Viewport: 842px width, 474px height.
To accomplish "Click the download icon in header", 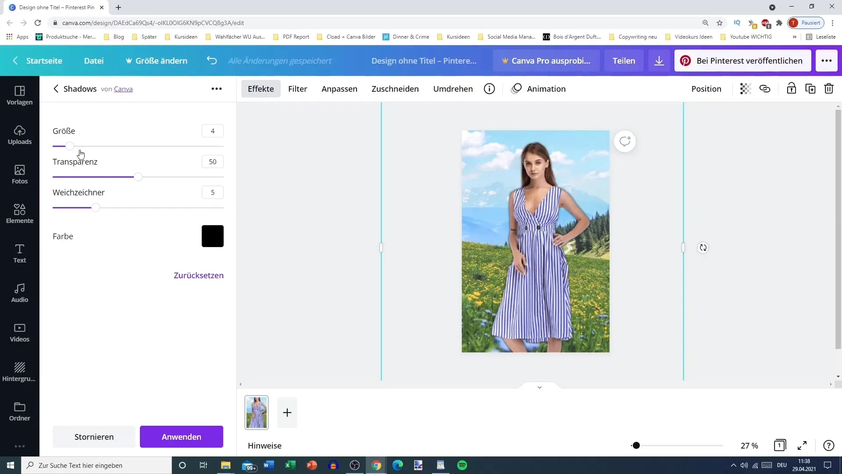I will 659,61.
